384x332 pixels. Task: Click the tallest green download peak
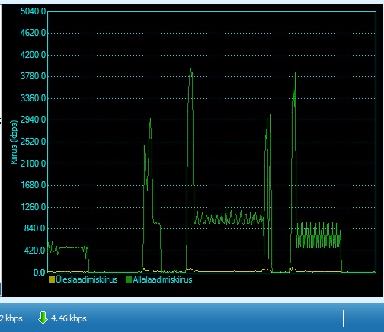pyautogui.click(x=190, y=70)
